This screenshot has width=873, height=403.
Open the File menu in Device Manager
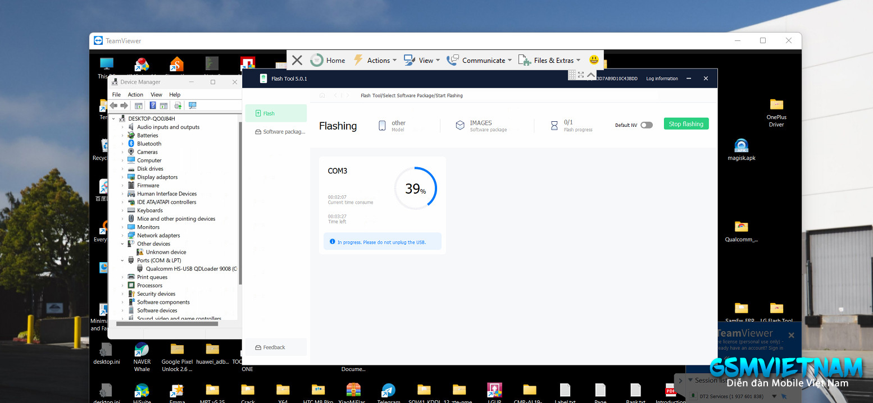116,95
